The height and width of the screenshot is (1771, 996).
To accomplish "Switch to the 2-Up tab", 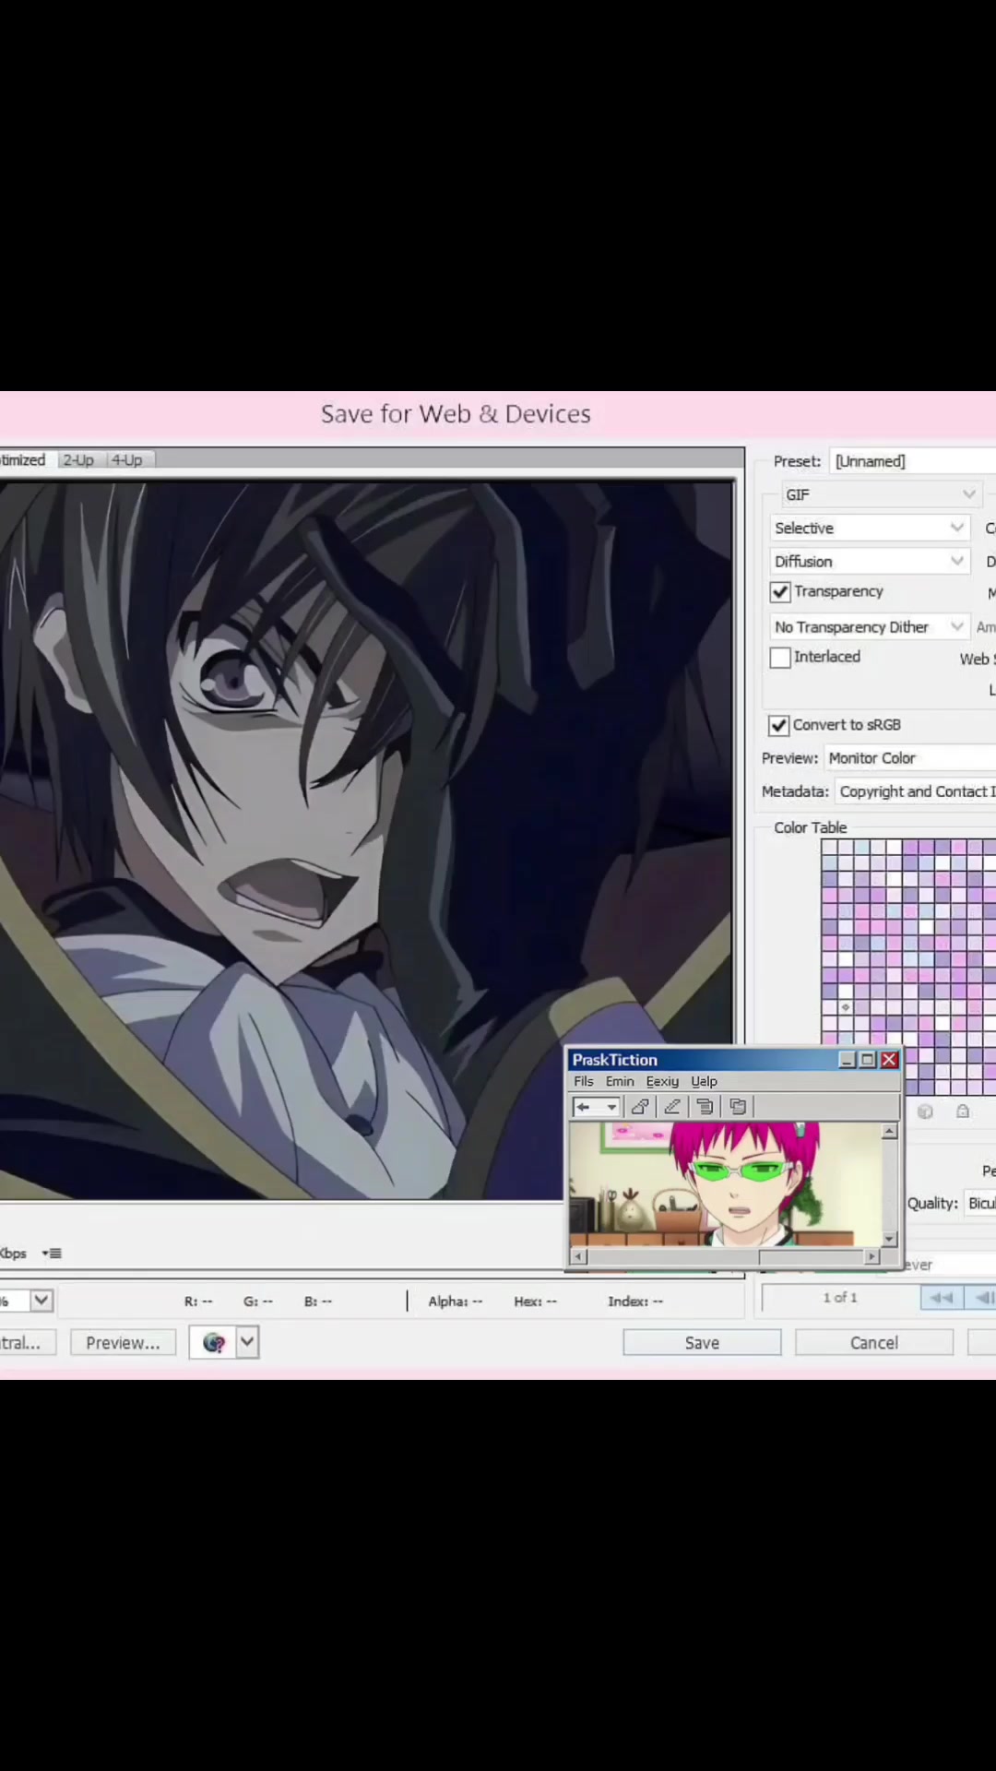I will click(78, 460).
